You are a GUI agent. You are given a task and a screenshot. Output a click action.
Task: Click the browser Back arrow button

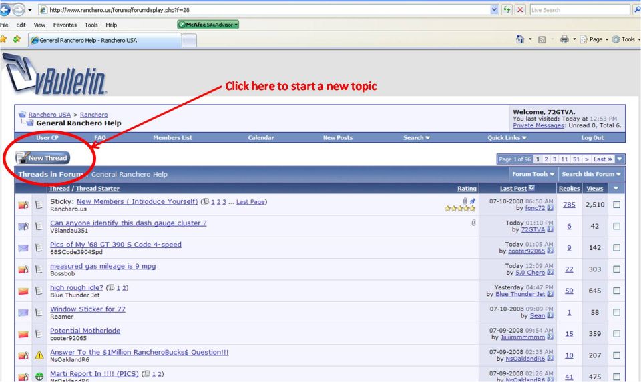pyautogui.click(x=5, y=9)
